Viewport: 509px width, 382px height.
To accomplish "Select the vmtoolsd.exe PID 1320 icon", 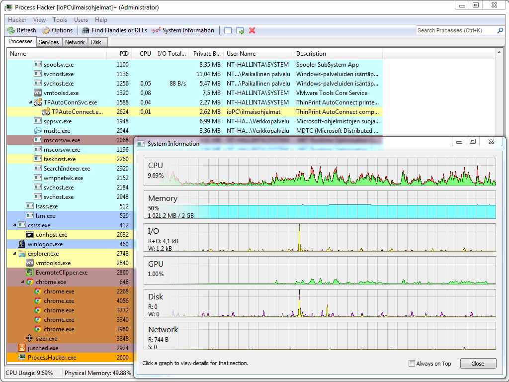I will (38, 93).
